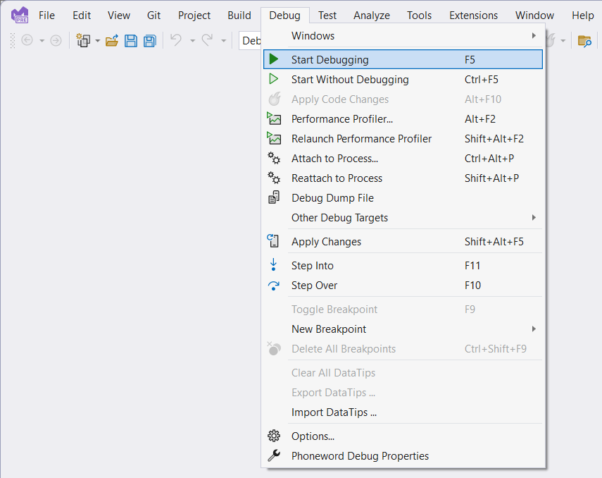The width and height of the screenshot is (602, 478).
Task: Click the Open File toolbar icon
Action: tap(111, 40)
